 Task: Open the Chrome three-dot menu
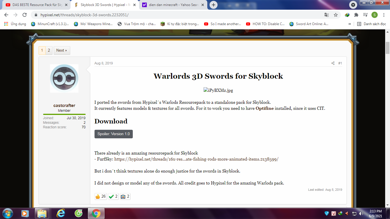(x=383, y=15)
